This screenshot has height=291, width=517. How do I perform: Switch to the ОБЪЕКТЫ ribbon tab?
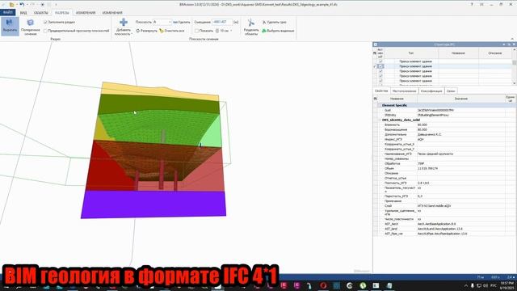tap(41, 13)
